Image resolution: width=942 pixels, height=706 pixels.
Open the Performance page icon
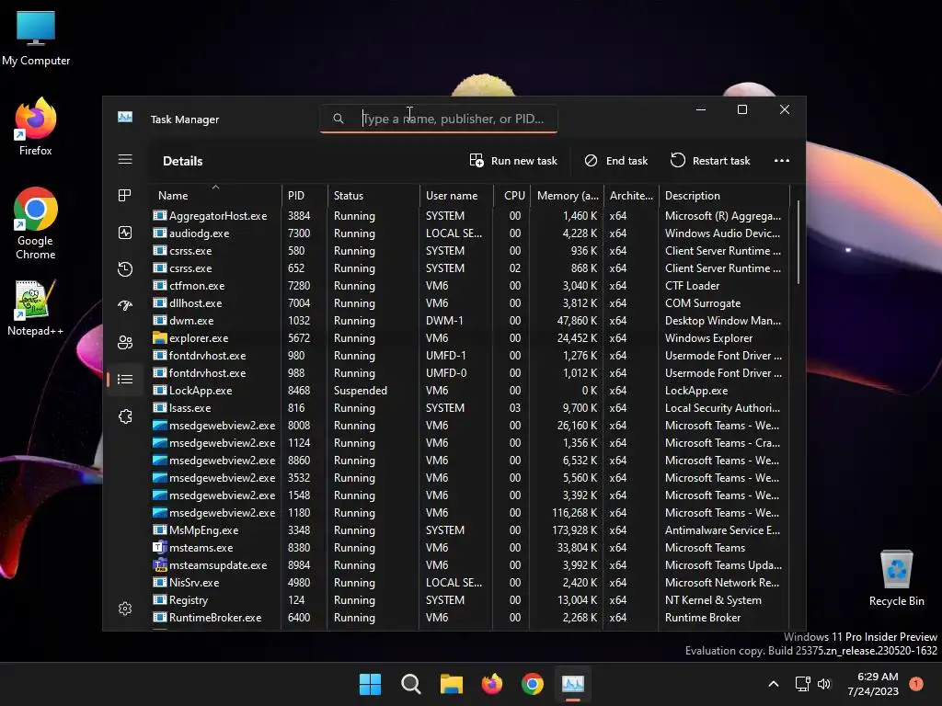click(x=125, y=233)
